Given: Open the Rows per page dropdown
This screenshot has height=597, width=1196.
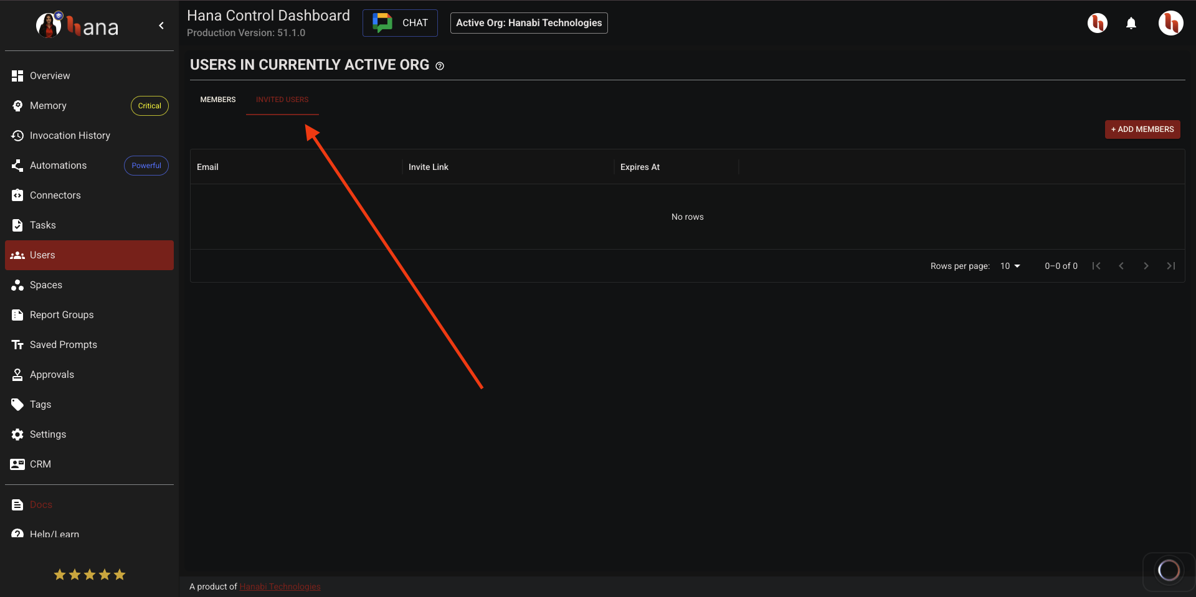Looking at the screenshot, I should pos(1010,266).
